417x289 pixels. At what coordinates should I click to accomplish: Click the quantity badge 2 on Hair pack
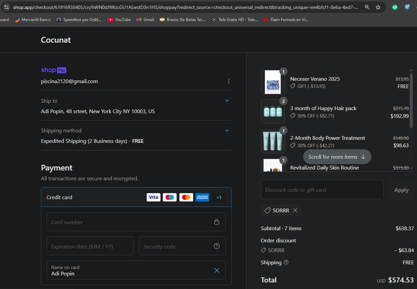[x=283, y=101]
